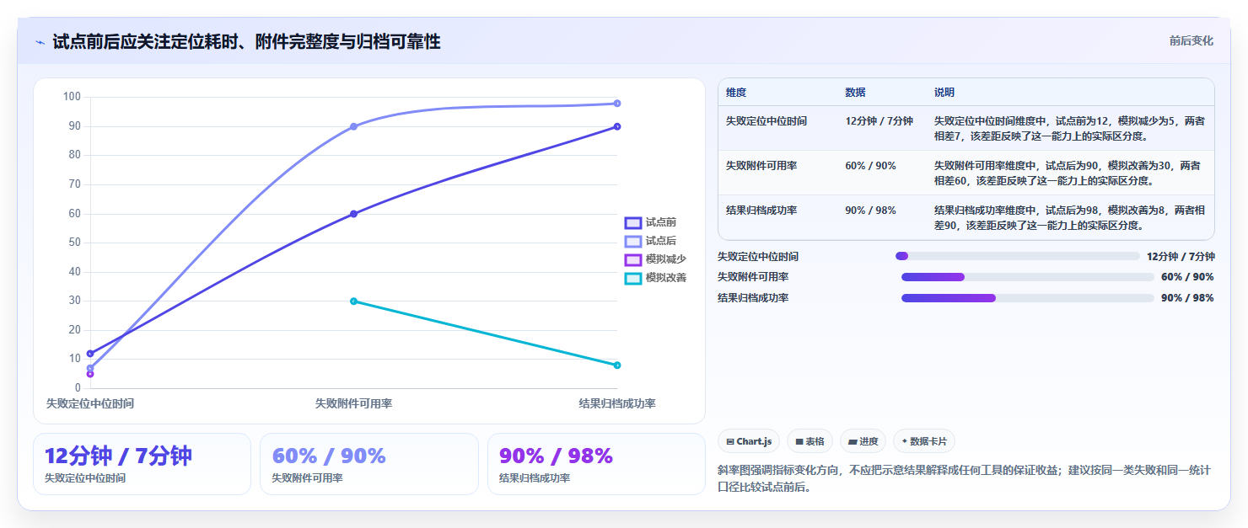The width and height of the screenshot is (1248, 528).
Task: Click the 数据卡片 chip
Action: 924,441
